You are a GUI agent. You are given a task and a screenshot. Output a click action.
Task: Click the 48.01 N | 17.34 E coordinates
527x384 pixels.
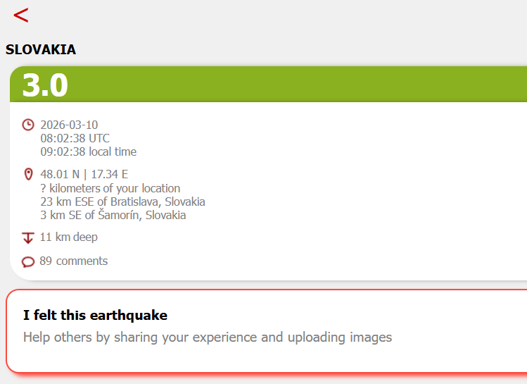(x=84, y=174)
